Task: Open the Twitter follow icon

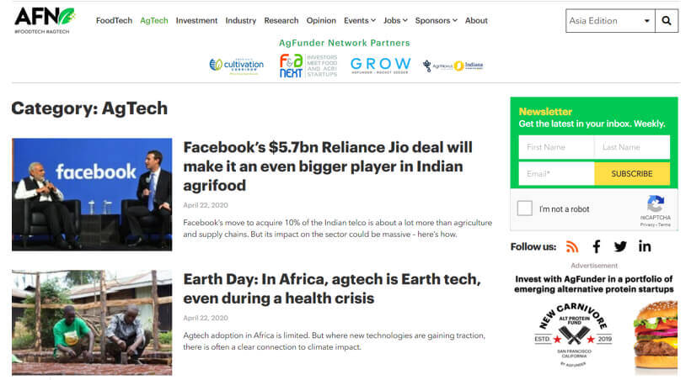Action: (620, 246)
